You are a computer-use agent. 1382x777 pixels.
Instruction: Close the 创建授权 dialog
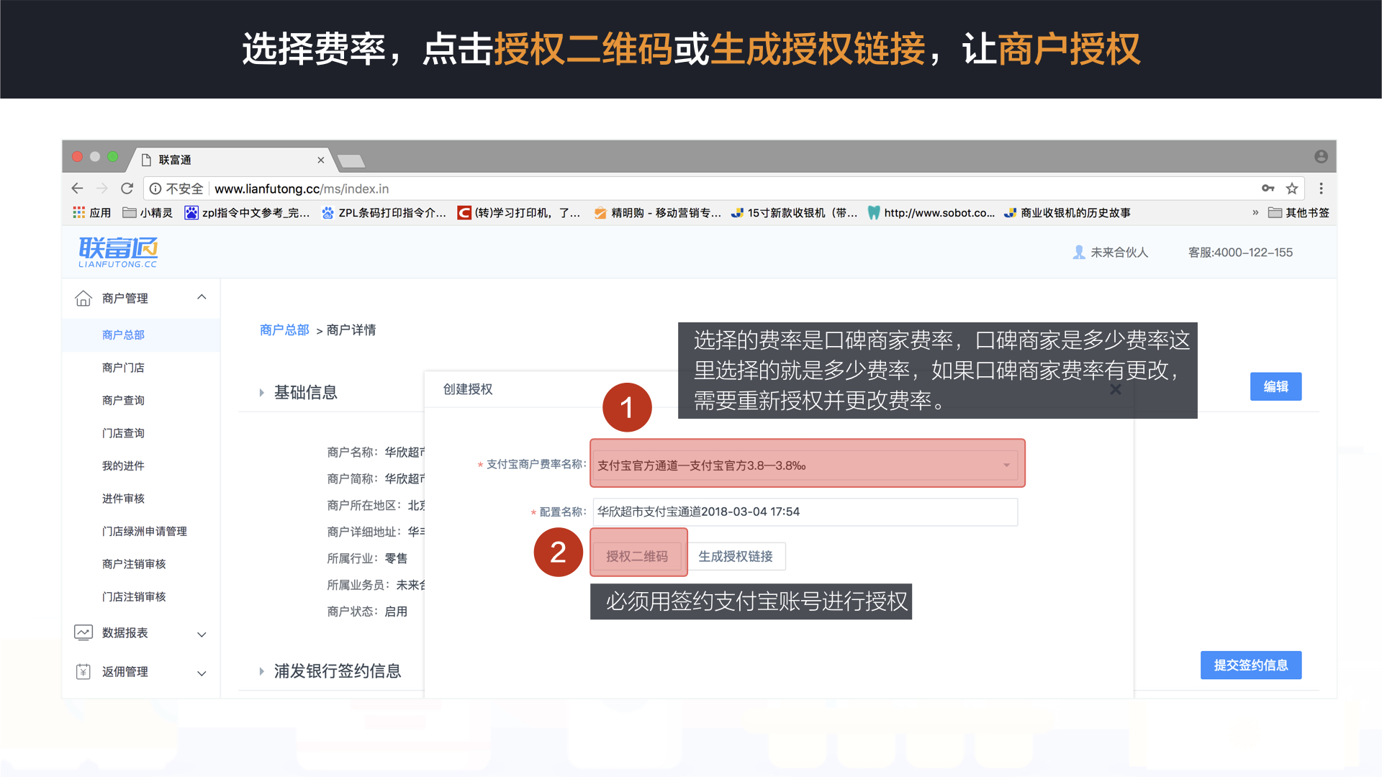(x=1115, y=389)
